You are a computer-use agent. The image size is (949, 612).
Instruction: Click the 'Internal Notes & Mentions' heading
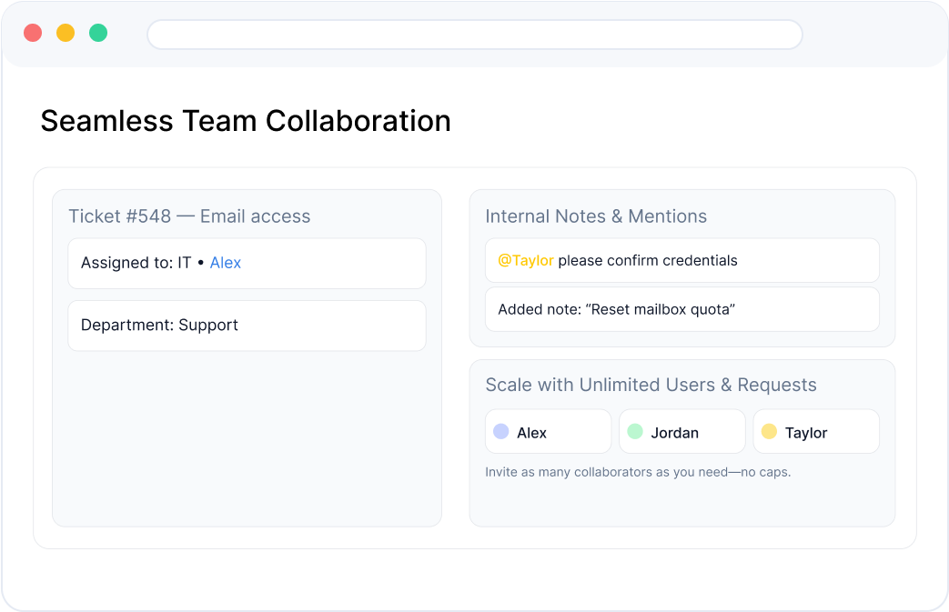596,216
